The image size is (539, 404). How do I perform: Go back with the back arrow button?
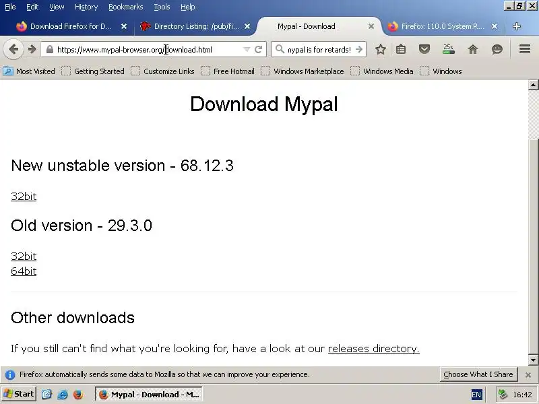(x=13, y=49)
